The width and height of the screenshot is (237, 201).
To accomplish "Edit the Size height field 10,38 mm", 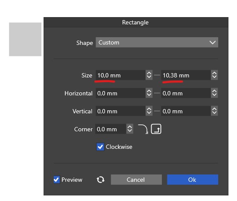I will (186, 75).
